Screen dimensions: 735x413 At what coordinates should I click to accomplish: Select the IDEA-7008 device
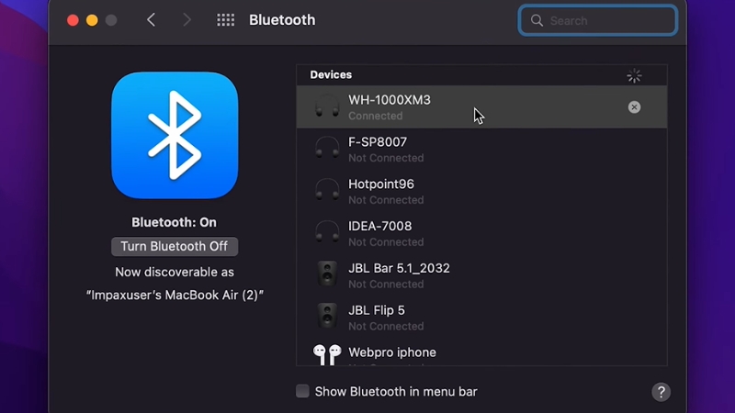[x=481, y=233]
